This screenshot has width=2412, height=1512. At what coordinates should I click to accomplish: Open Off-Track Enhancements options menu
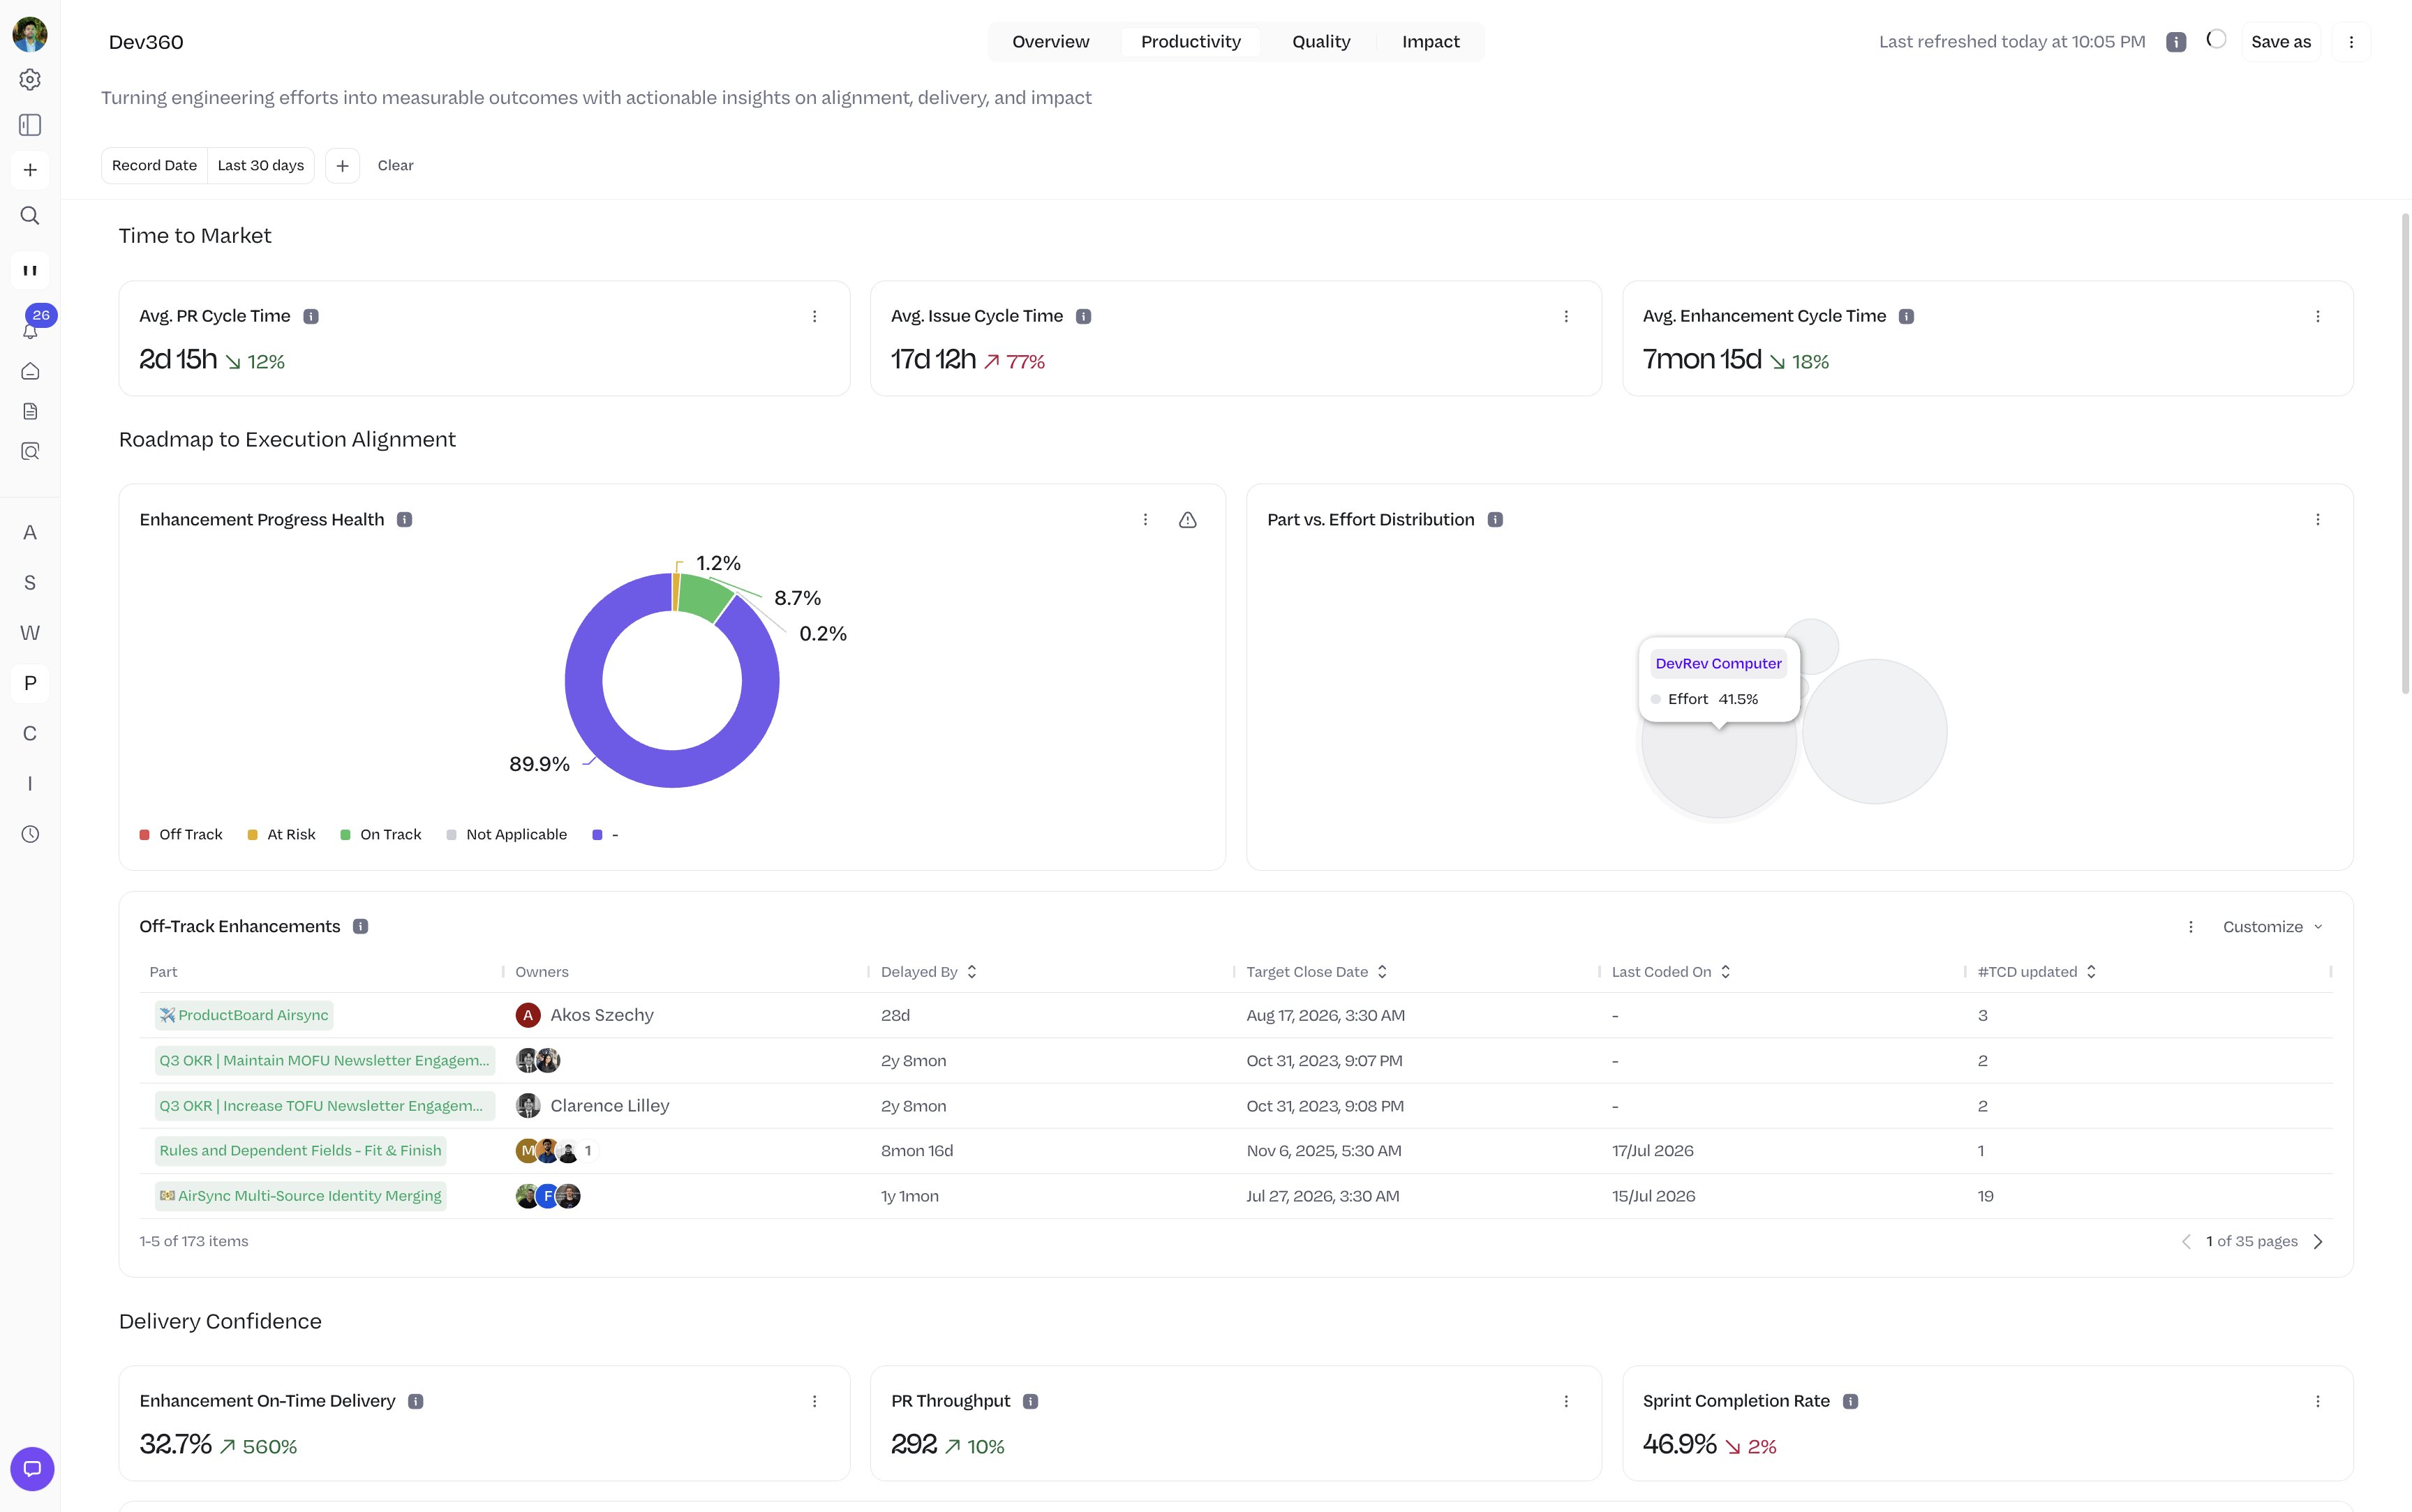point(2190,927)
